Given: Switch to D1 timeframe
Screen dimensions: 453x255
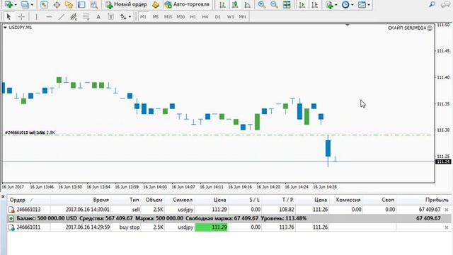Looking at the screenshot, I should point(218,17).
